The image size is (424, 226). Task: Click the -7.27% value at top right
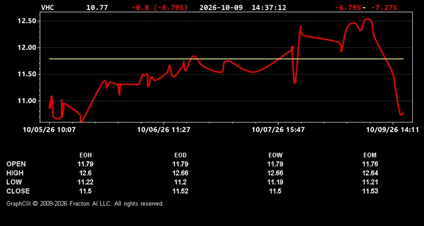[x=384, y=7]
